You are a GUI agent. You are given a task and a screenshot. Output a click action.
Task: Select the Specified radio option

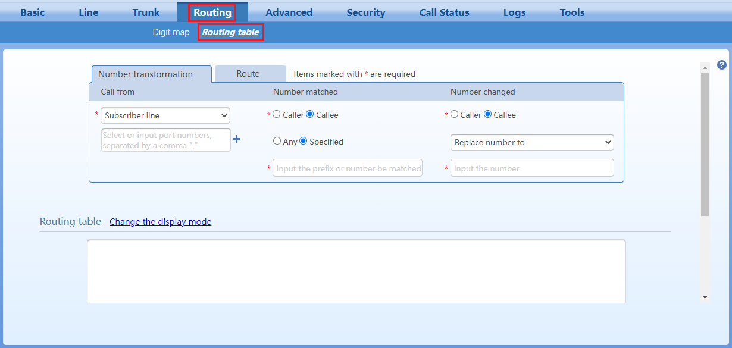304,141
